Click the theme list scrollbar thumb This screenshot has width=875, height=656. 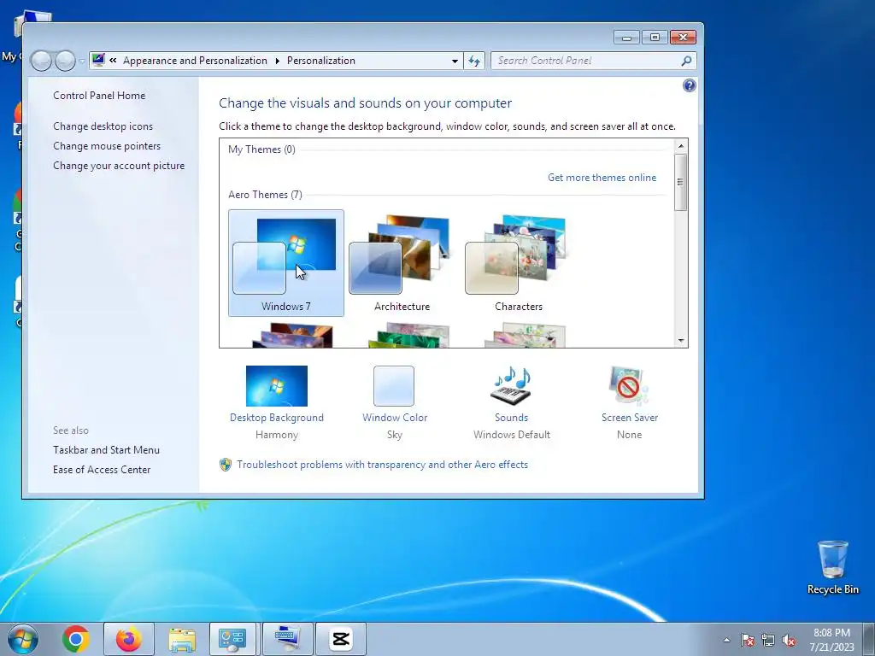coord(681,182)
